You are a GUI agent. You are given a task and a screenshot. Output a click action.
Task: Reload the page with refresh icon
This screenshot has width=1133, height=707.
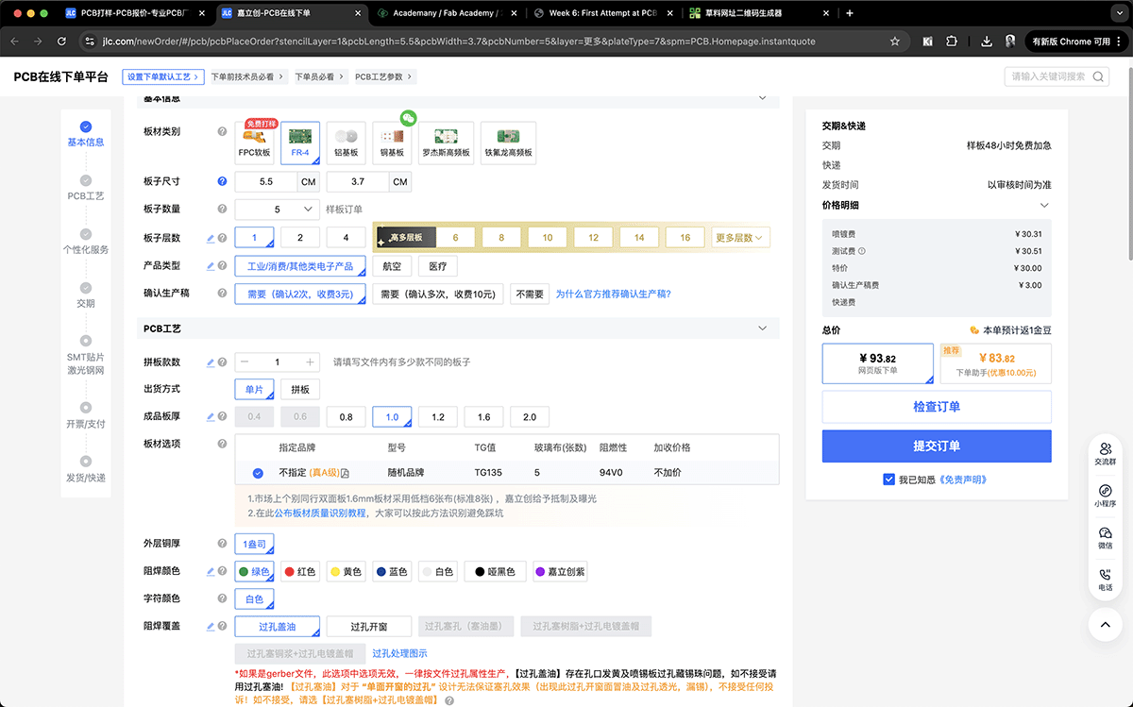[x=61, y=42]
